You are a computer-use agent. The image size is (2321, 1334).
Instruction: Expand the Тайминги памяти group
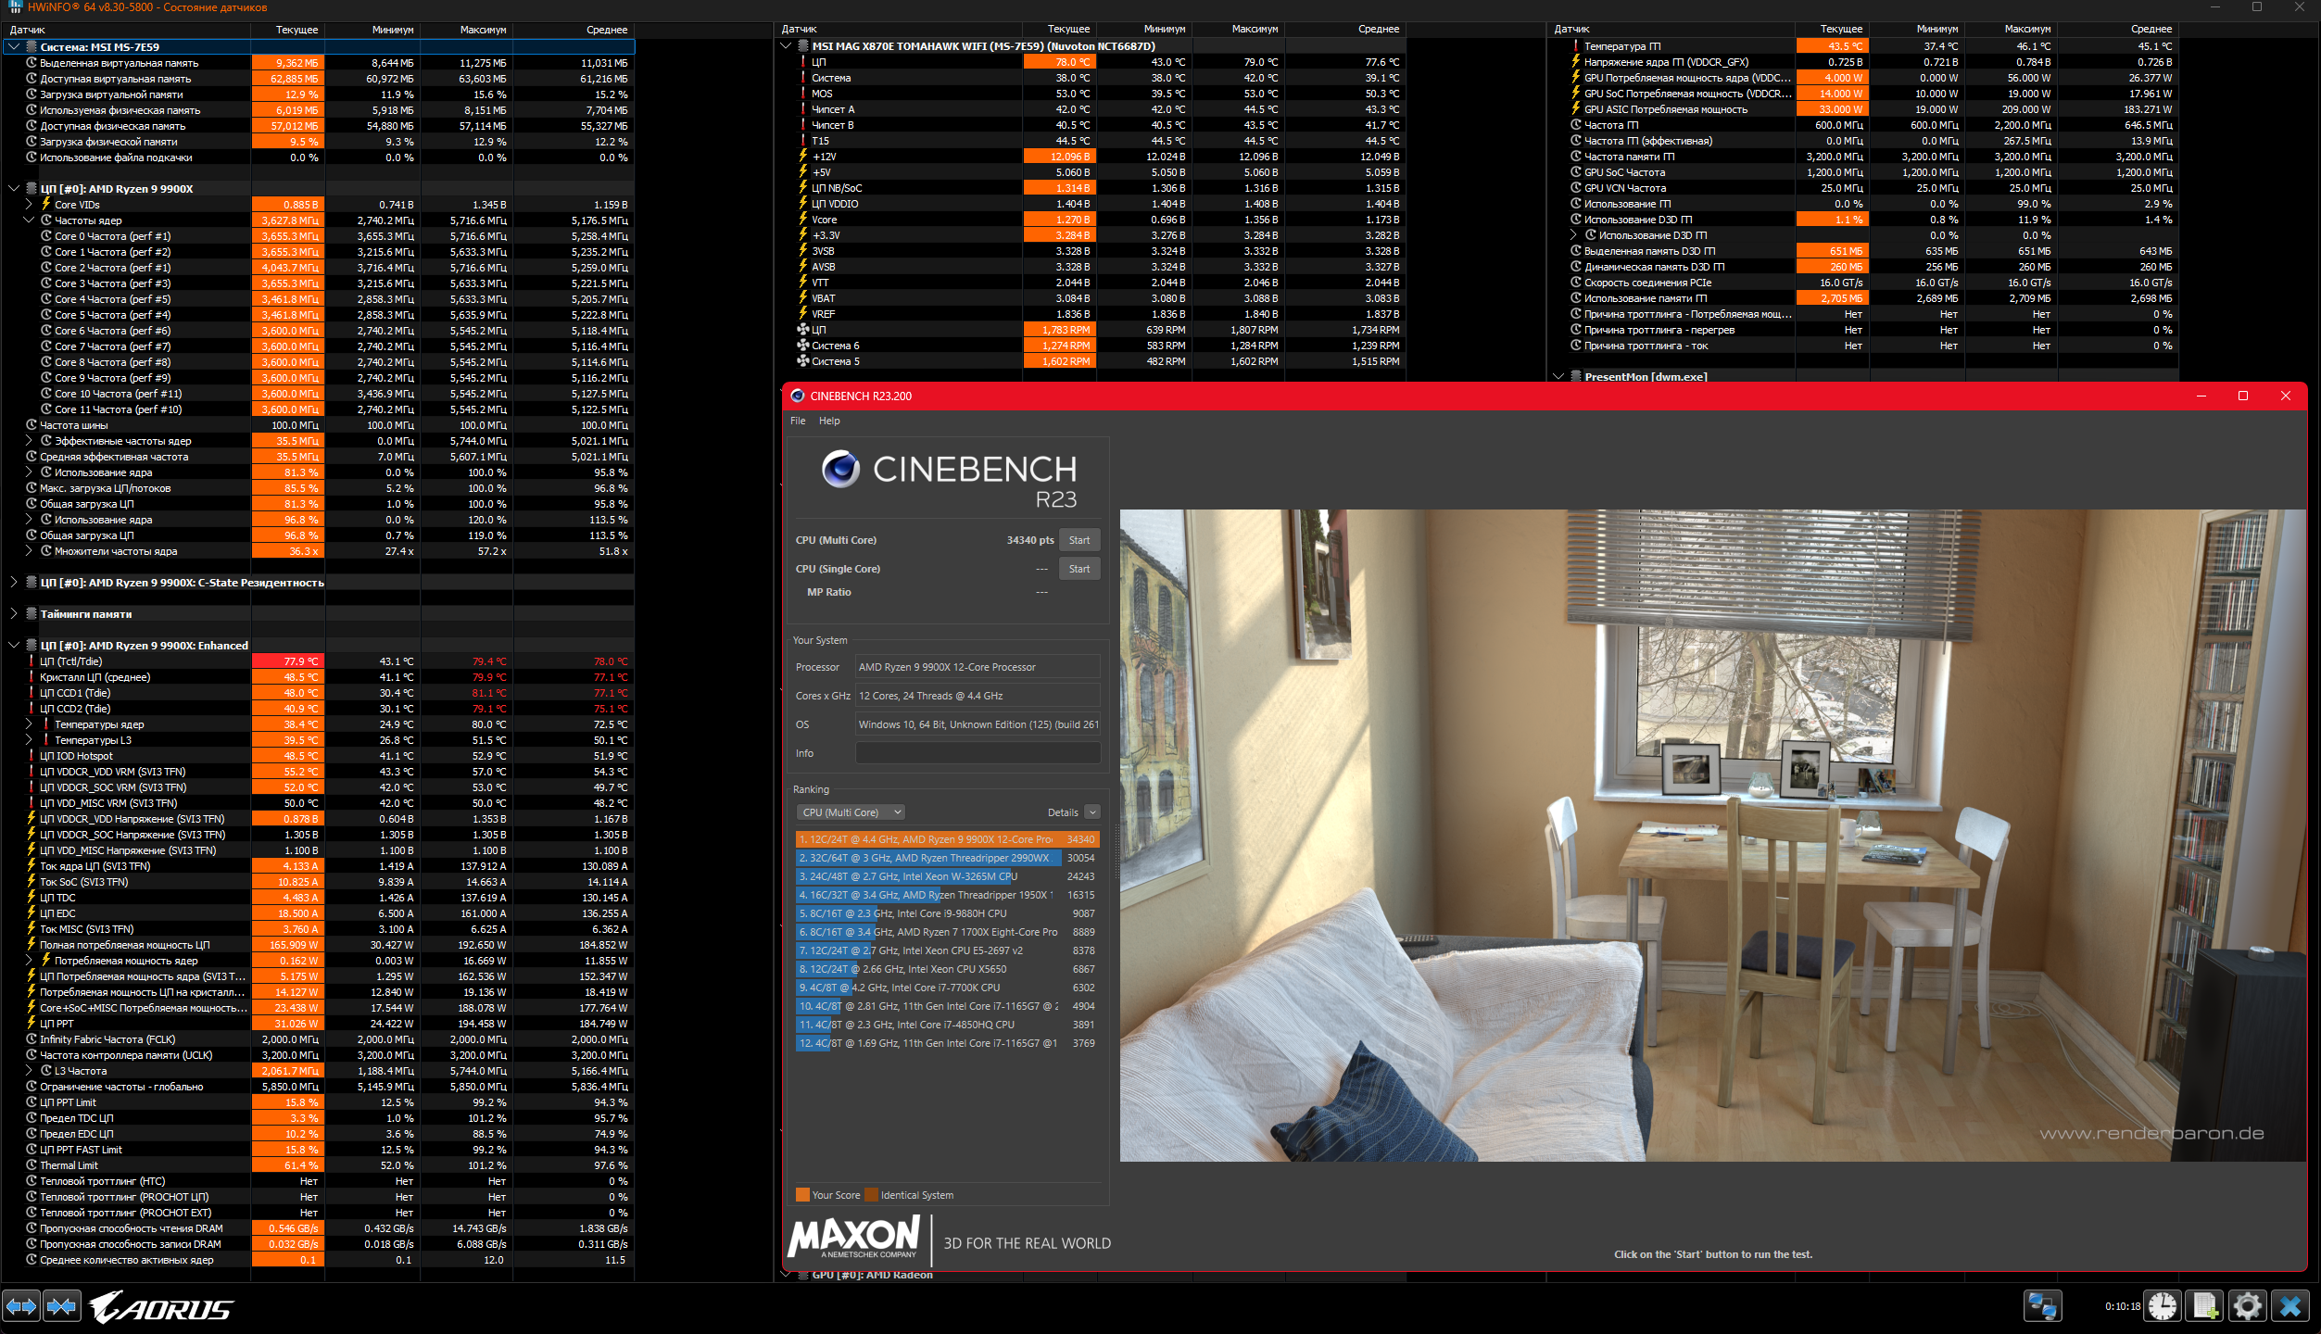click(14, 614)
